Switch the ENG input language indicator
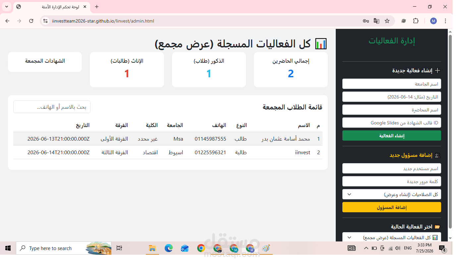This screenshot has height=264, width=464. tap(408, 248)
